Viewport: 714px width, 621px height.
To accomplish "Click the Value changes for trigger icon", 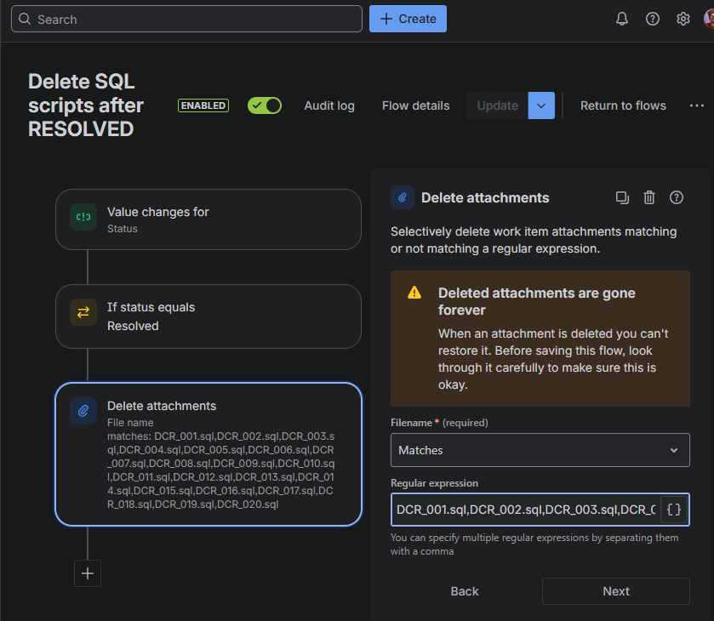I will pos(83,217).
